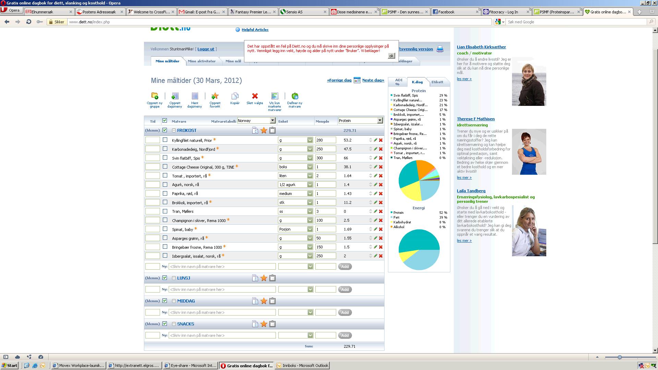Click the Helpful Articles question mark icon
This screenshot has height=370, width=658.
coord(237,30)
